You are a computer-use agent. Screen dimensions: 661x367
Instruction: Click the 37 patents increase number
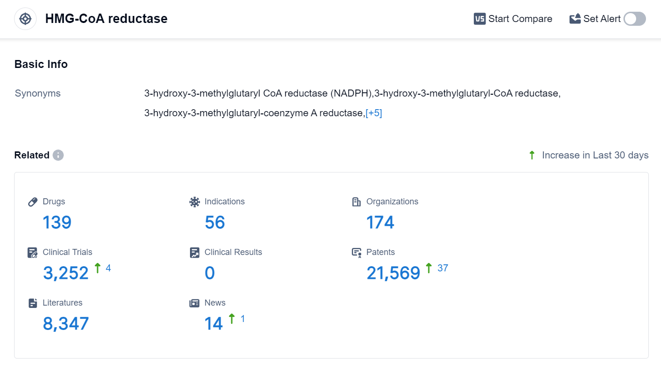click(442, 268)
